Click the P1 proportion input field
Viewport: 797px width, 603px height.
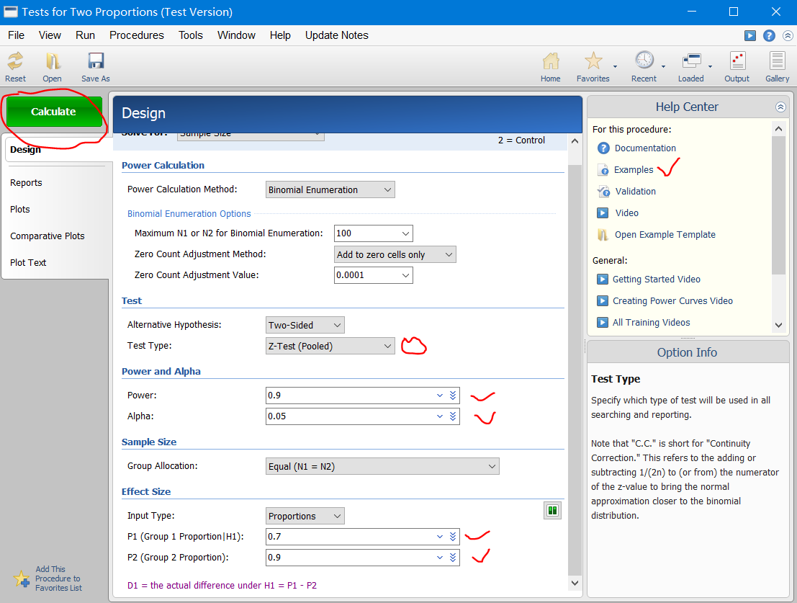click(350, 537)
